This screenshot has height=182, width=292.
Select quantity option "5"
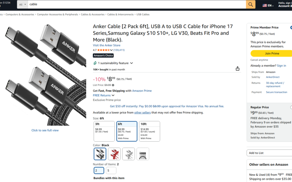[x=111, y=170]
